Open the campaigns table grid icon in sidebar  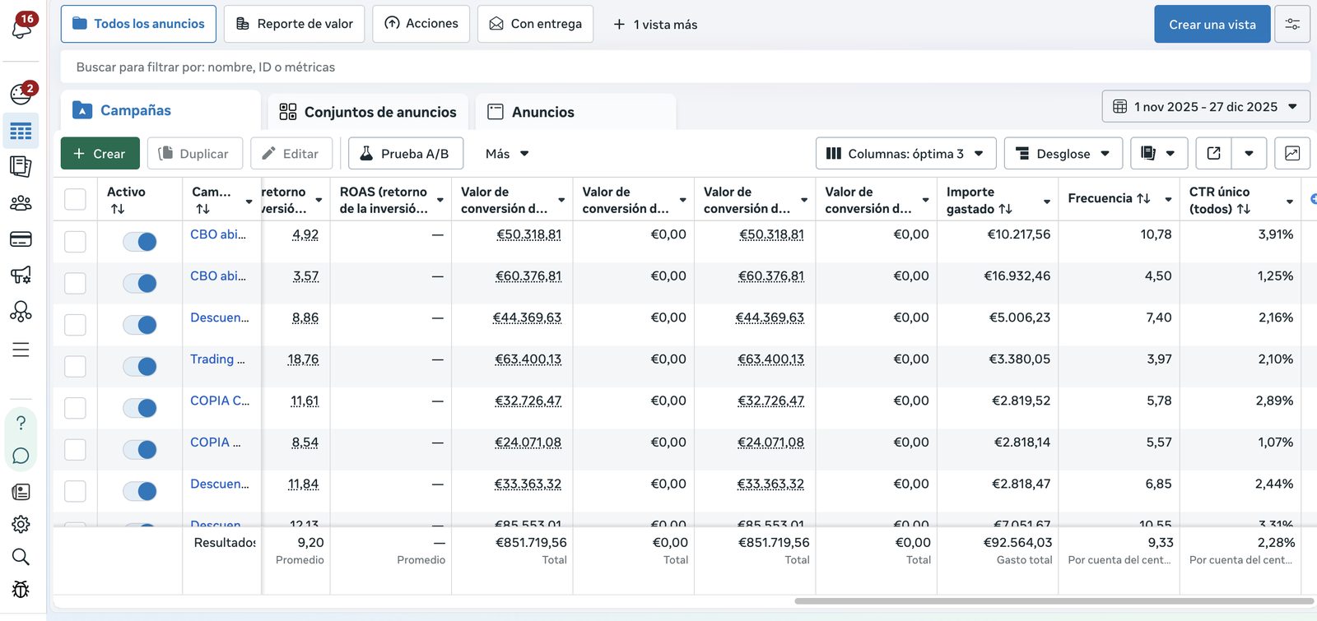[21, 131]
